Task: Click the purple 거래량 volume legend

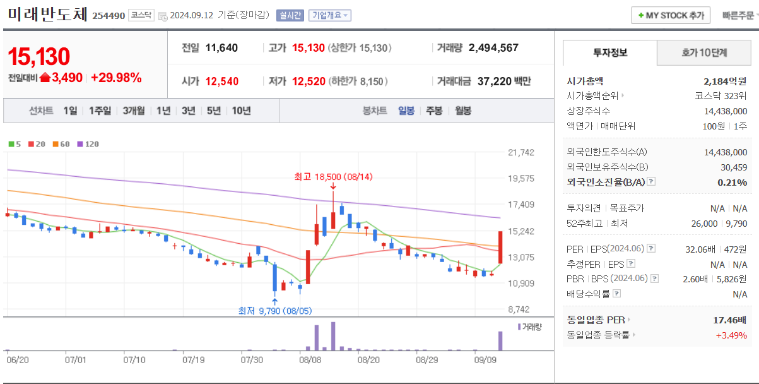Action: 529,327
